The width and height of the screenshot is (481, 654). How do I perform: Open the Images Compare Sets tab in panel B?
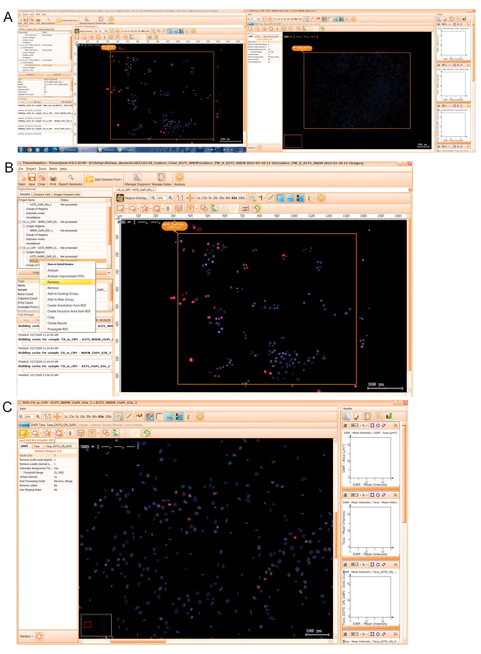point(67,194)
